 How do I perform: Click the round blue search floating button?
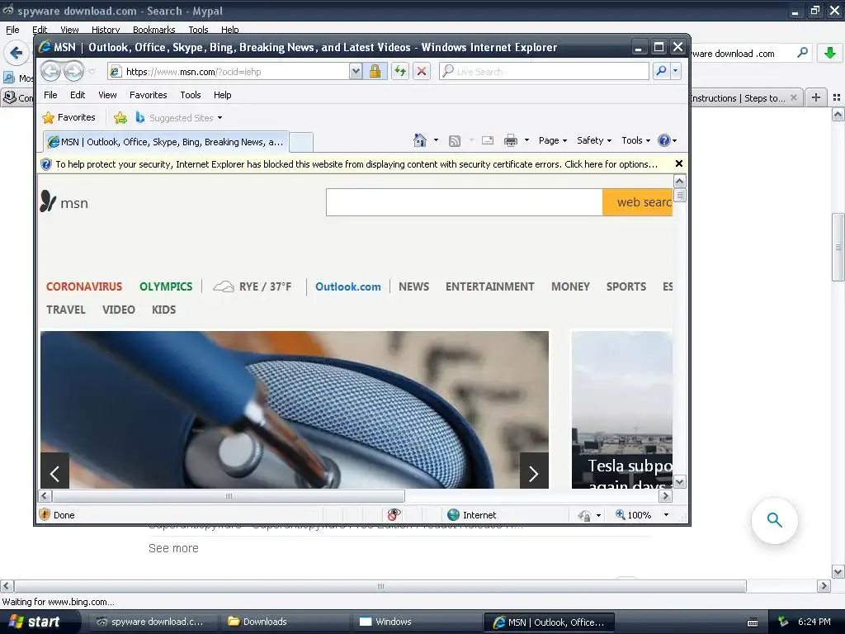(x=774, y=520)
